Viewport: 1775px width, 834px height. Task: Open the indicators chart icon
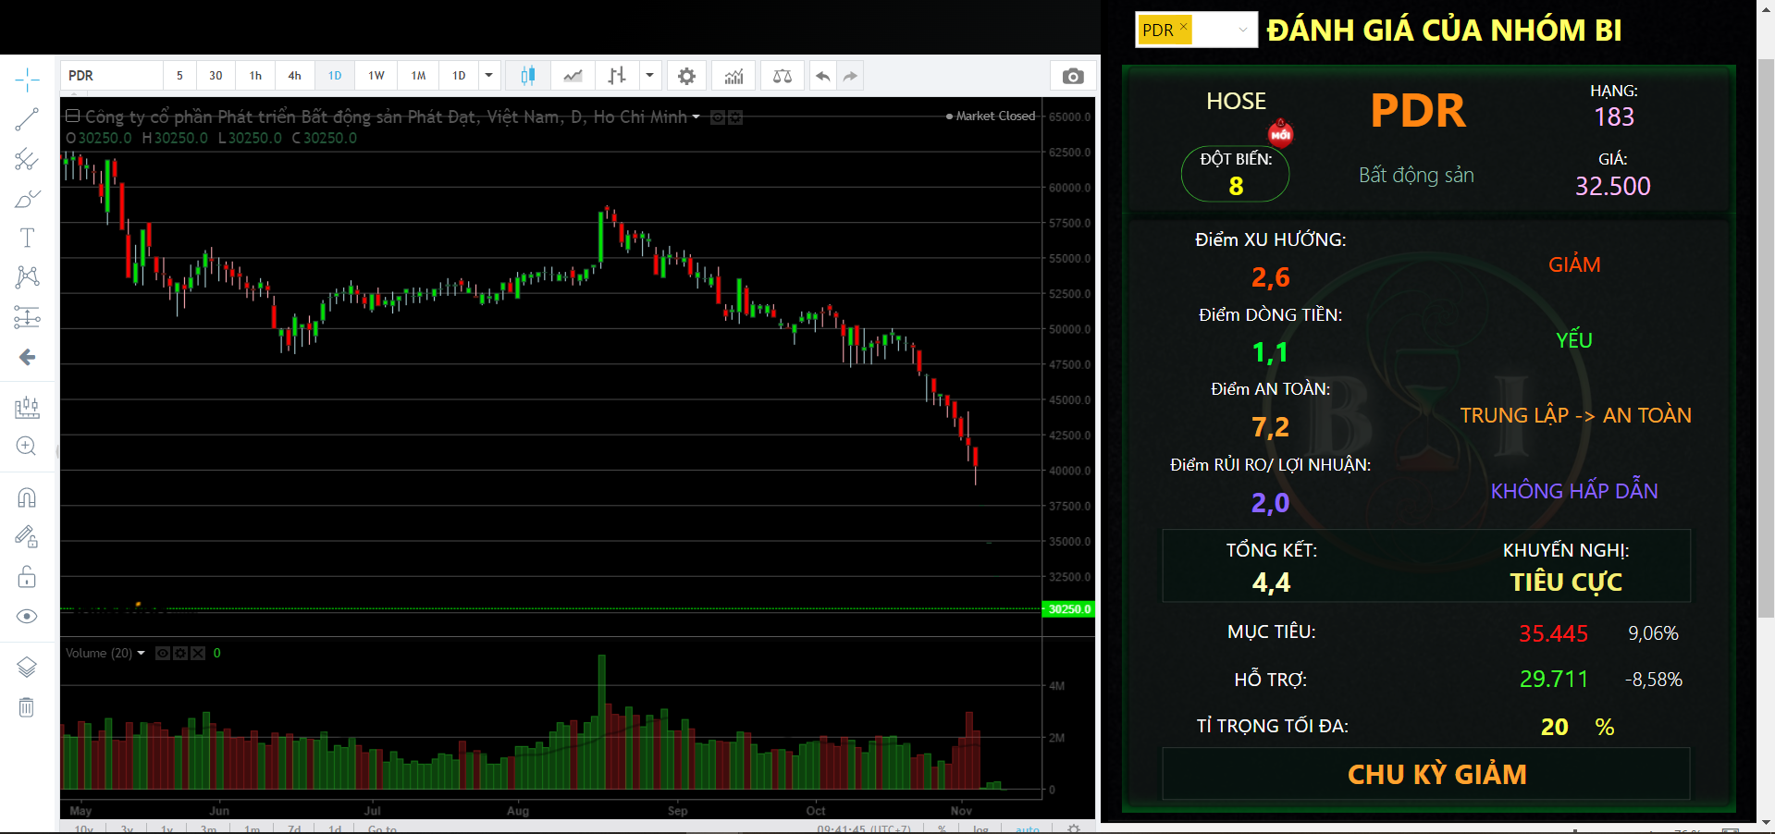(x=733, y=76)
